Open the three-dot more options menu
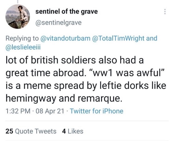Viewport: 174px width, 141px height. (x=164, y=12)
